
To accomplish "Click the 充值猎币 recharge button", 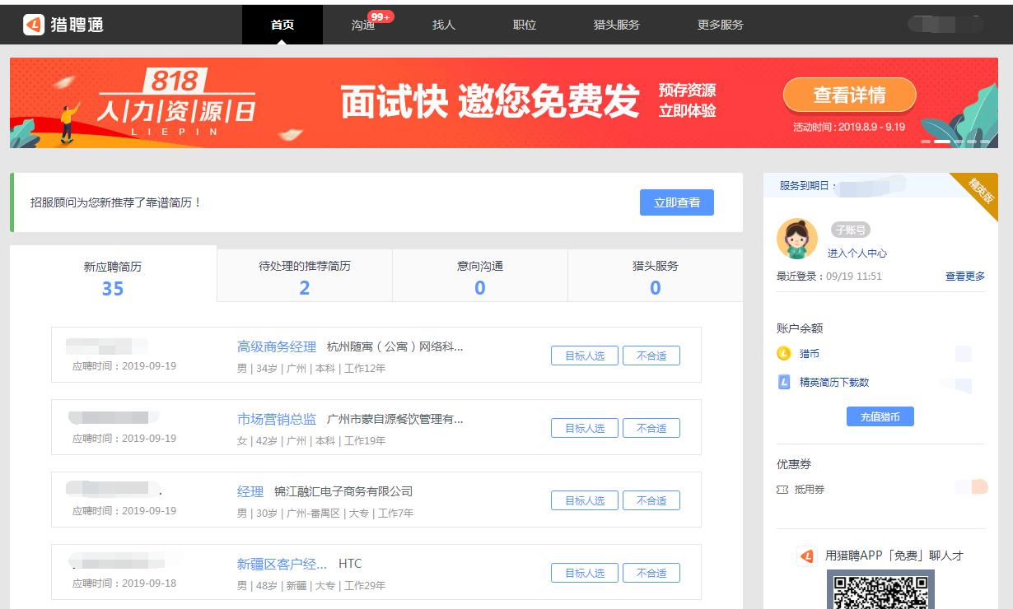I will [x=880, y=416].
